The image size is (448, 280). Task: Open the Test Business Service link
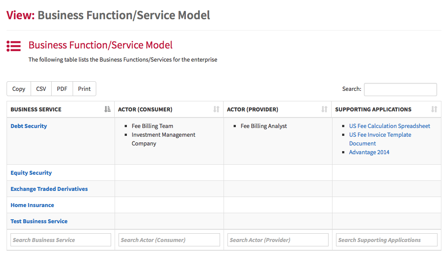(39, 221)
